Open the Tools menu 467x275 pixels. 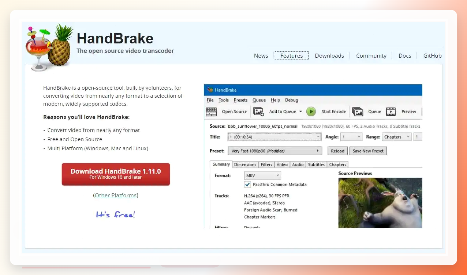coord(224,100)
